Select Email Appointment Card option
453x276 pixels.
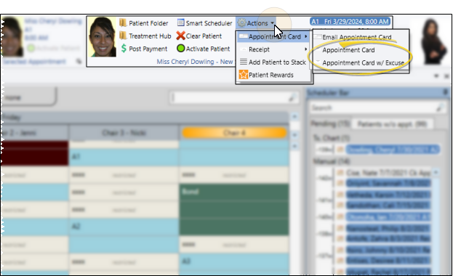tap(357, 37)
